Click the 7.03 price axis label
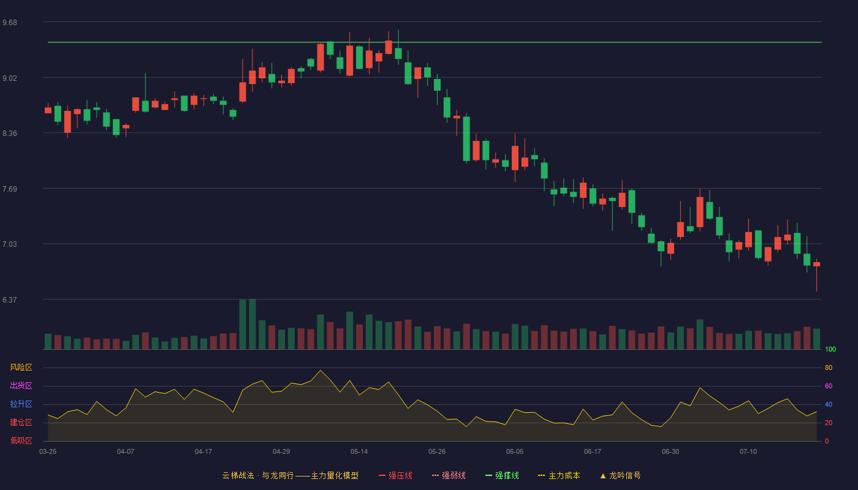The width and height of the screenshot is (858, 490). (x=10, y=244)
